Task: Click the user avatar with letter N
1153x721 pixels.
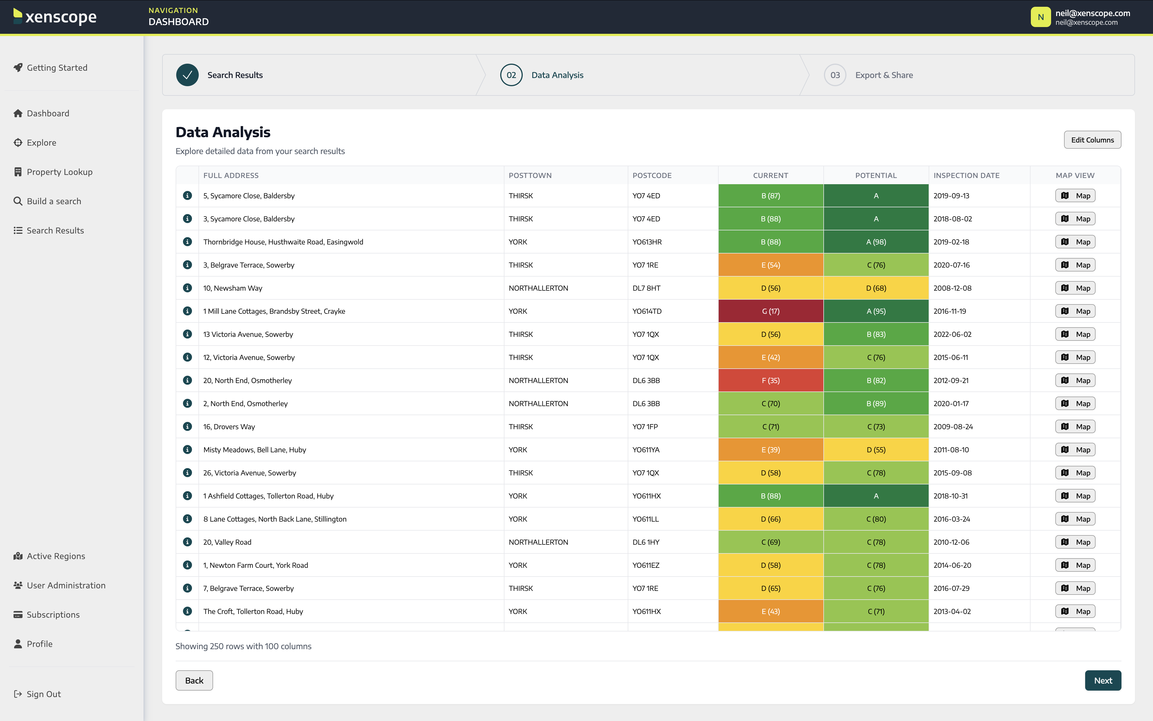Action: pos(1041,17)
